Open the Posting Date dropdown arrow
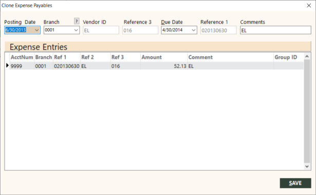This screenshot has width=316, height=195. (x=36, y=30)
